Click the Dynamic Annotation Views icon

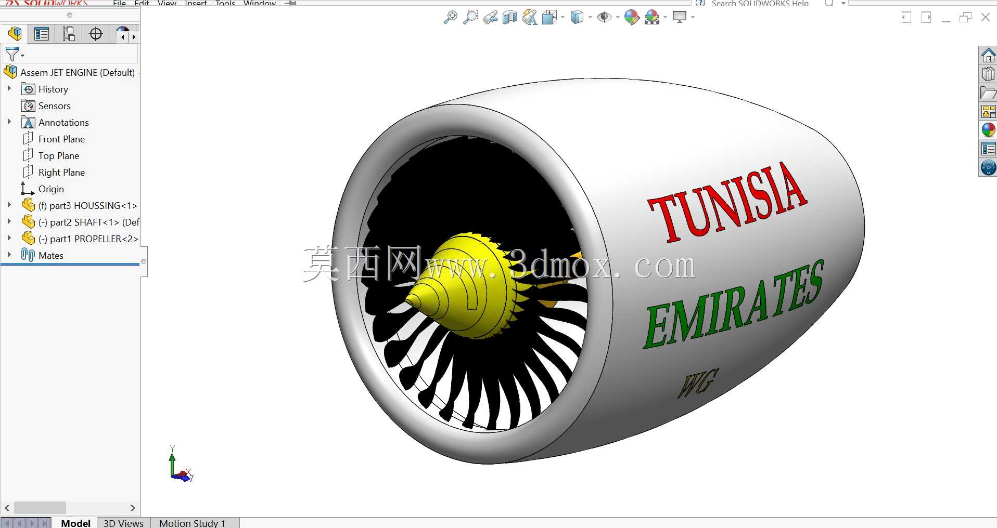point(530,18)
